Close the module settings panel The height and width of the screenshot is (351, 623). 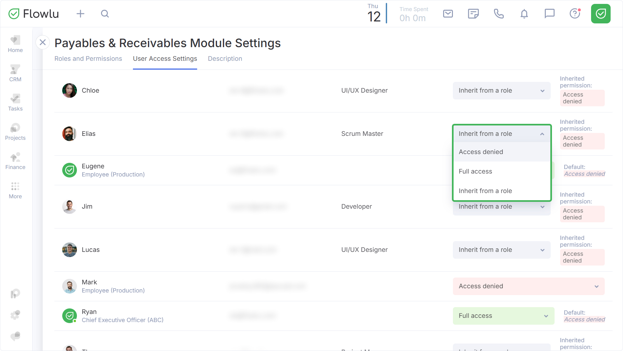coord(43,42)
